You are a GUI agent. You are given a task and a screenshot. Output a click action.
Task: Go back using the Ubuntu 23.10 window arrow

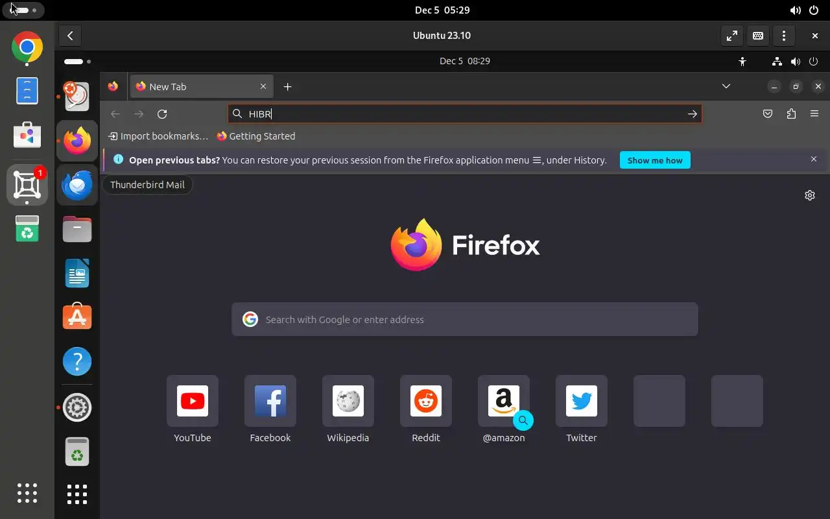(x=70, y=36)
